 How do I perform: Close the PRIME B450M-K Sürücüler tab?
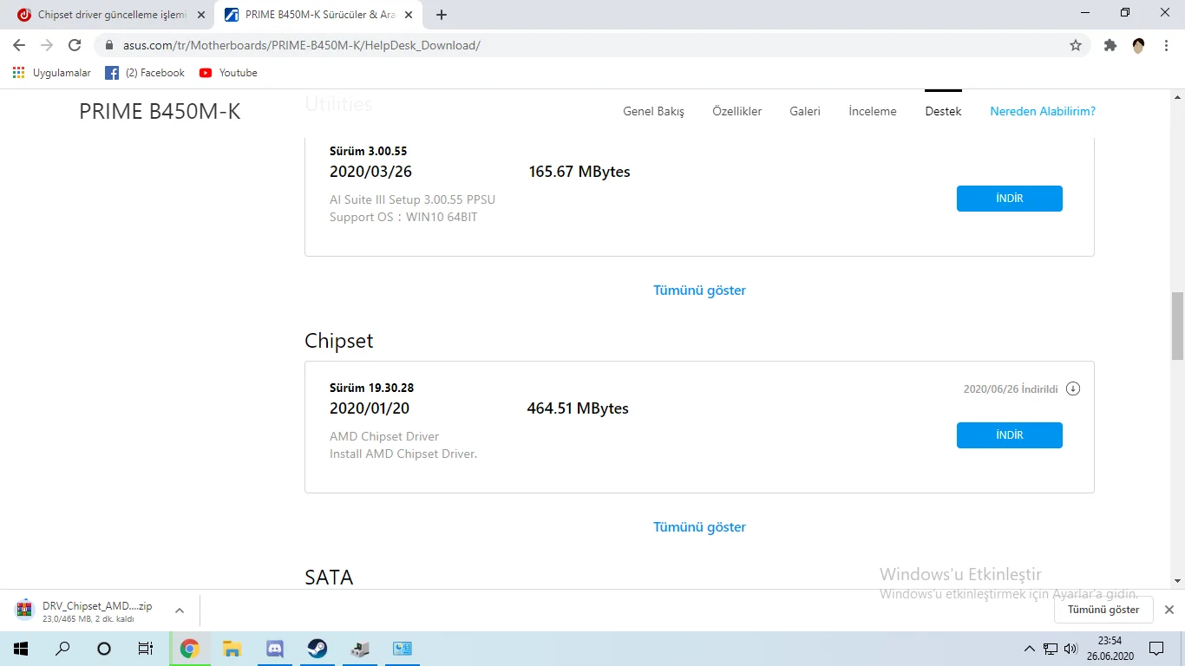[409, 15]
